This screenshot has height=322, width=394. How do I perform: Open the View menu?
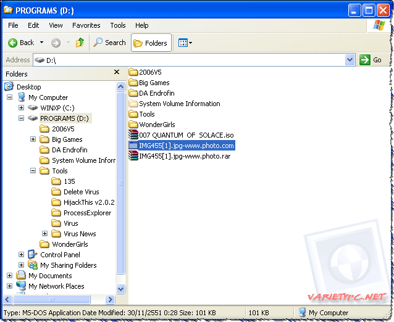56,25
